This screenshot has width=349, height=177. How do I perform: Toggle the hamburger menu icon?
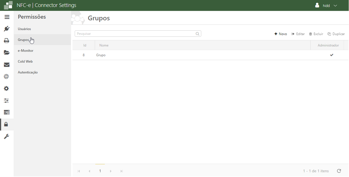coord(7,17)
